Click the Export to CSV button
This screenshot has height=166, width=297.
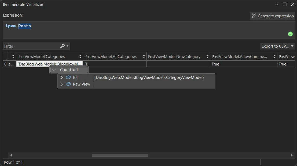click(275, 46)
